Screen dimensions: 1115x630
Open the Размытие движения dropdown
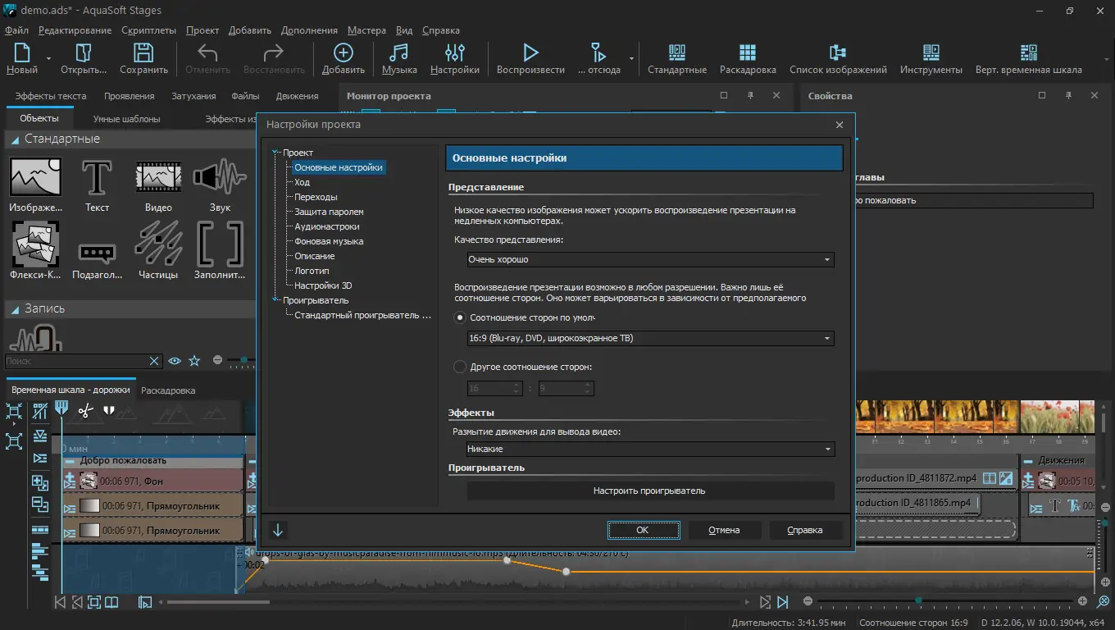650,450
